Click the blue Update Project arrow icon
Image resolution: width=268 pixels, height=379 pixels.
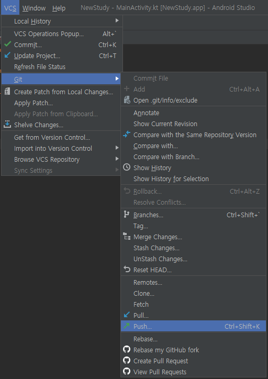[x=7, y=55]
